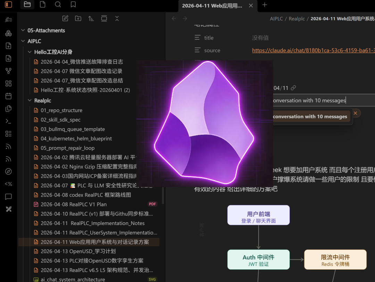The image size is (375, 282).
Task: Navigate back arrow in note header
Action: pos(174,19)
